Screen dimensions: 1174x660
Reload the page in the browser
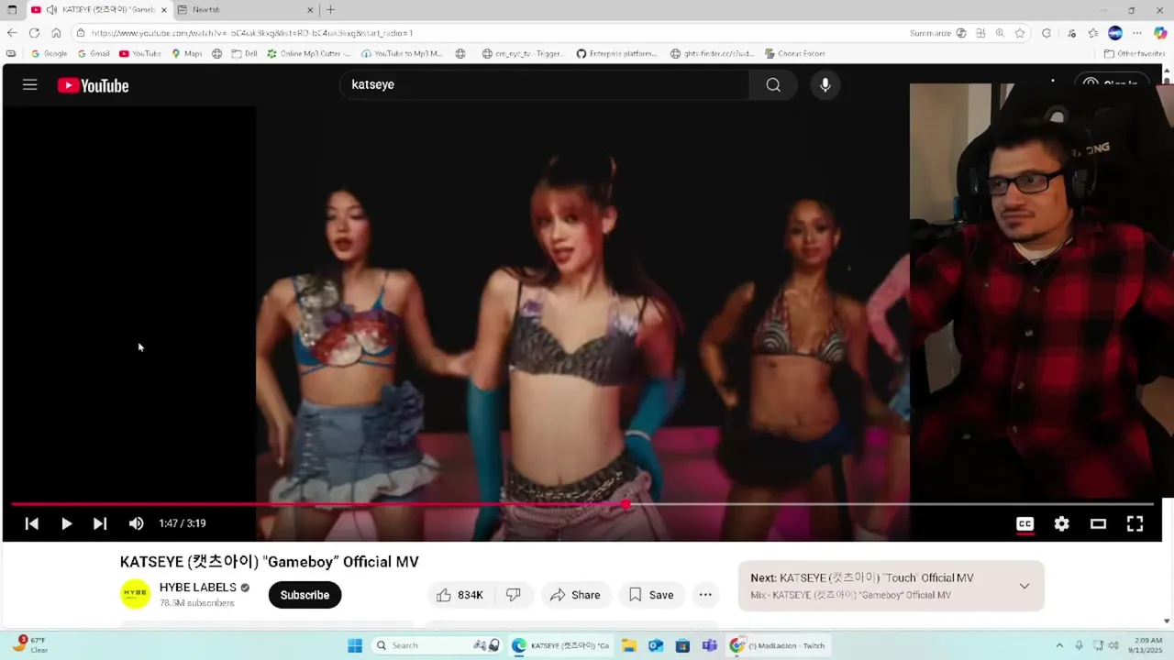pos(34,33)
